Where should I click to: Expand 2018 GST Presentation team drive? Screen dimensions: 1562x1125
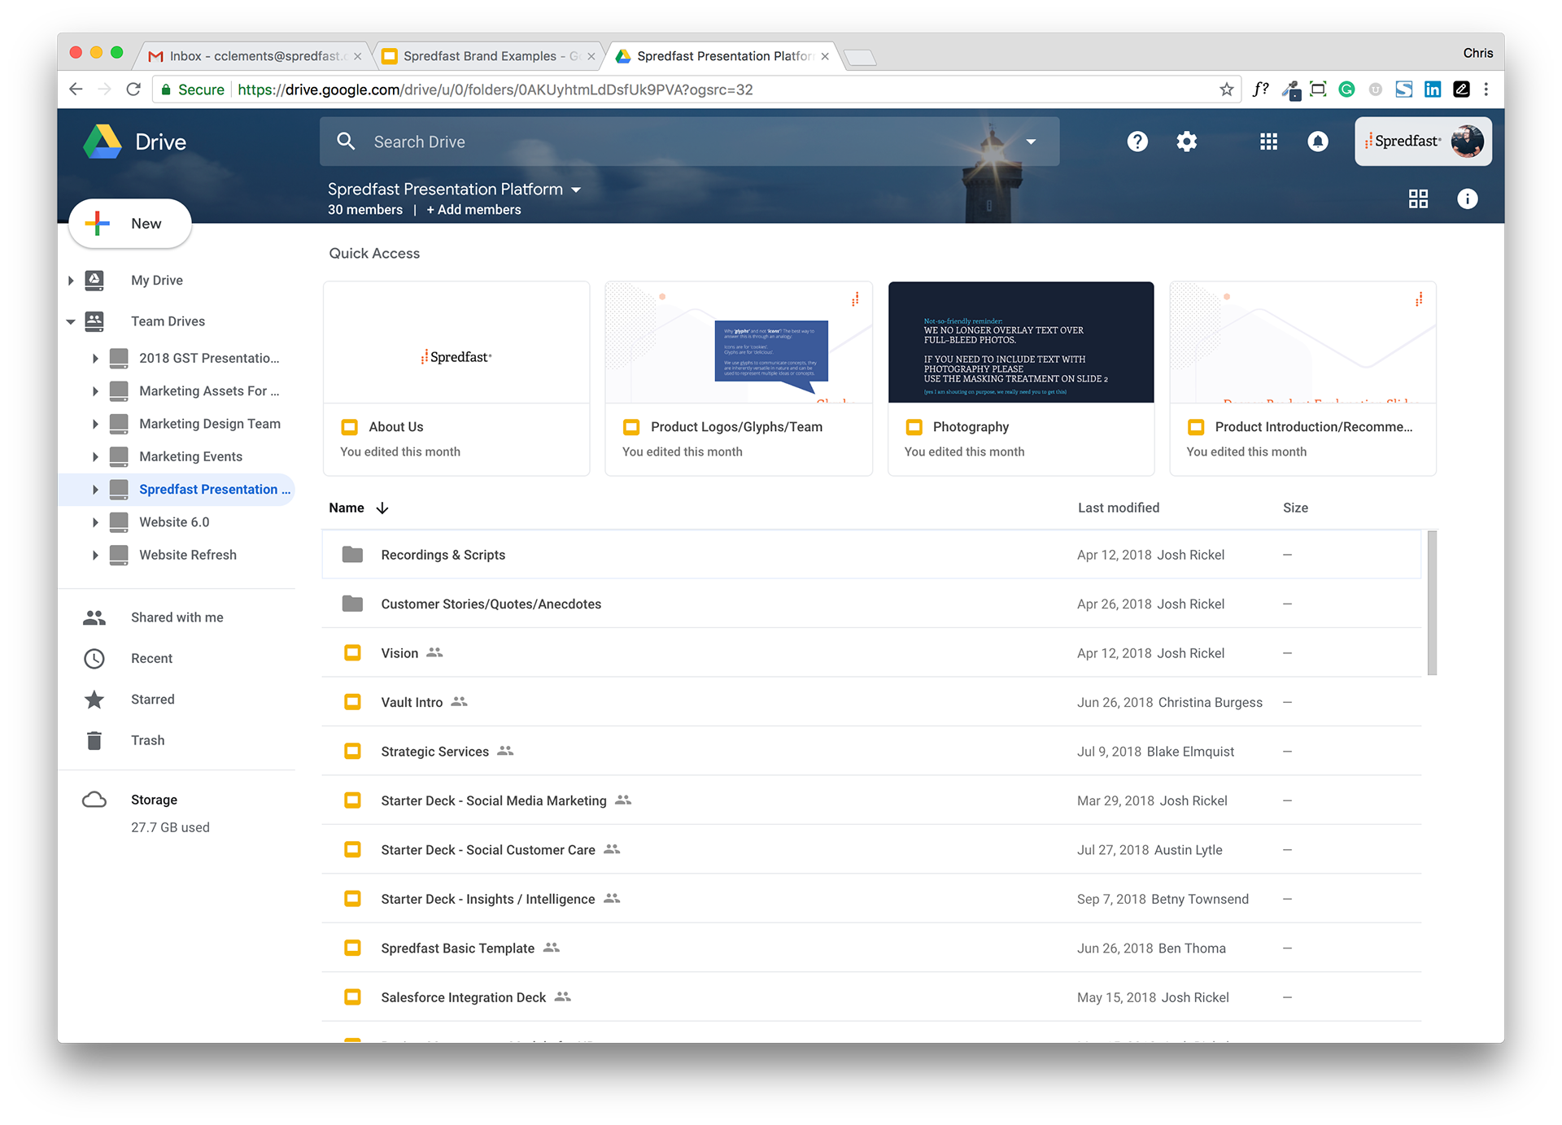(95, 359)
